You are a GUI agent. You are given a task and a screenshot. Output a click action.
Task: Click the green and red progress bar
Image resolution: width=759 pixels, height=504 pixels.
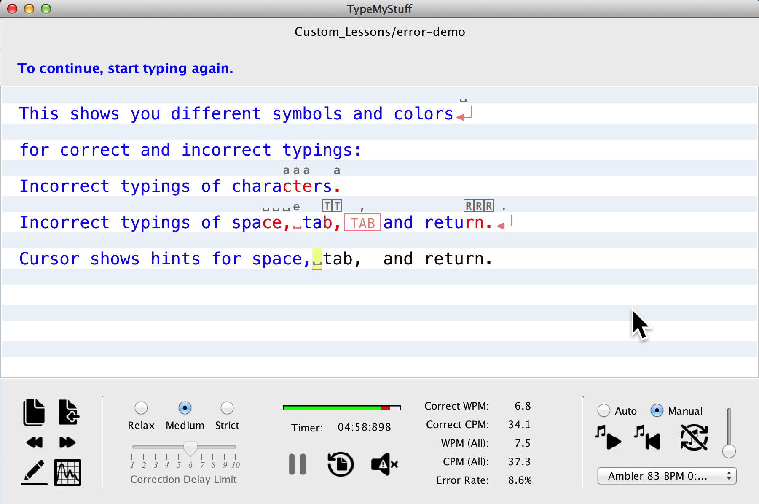coord(342,408)
